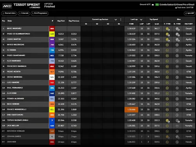The width and height of the screenshot is (196, 147).
Task: Switch to the Intervals view
Action: point(24,13)
